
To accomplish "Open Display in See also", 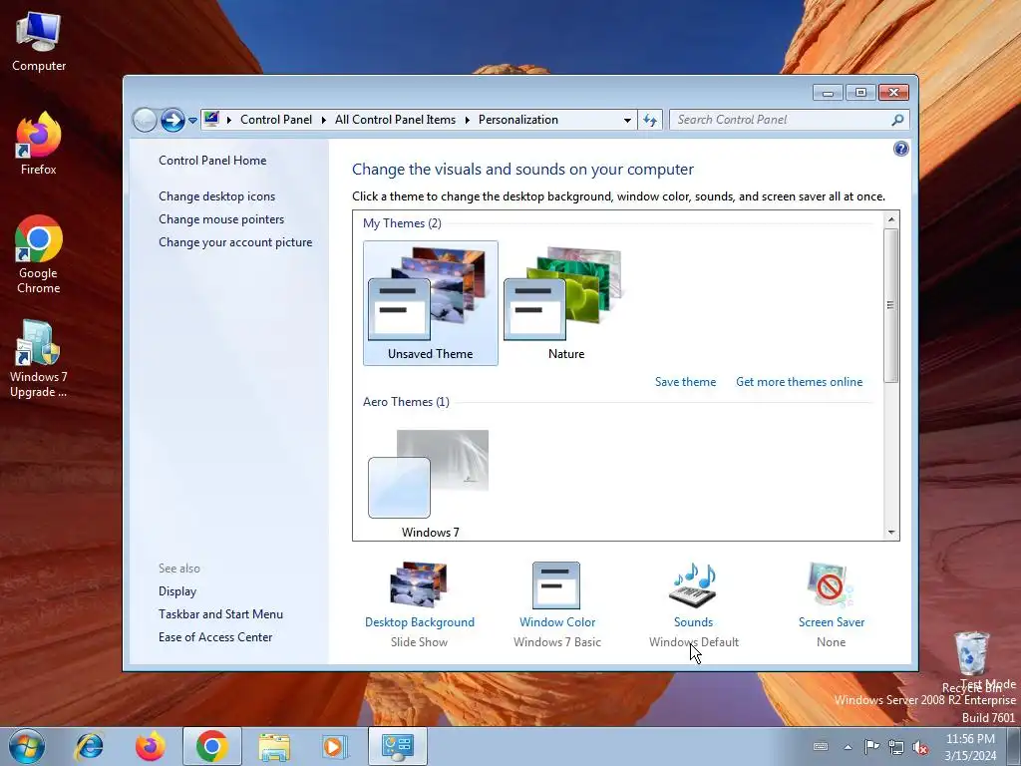I will tap(177, 591).
